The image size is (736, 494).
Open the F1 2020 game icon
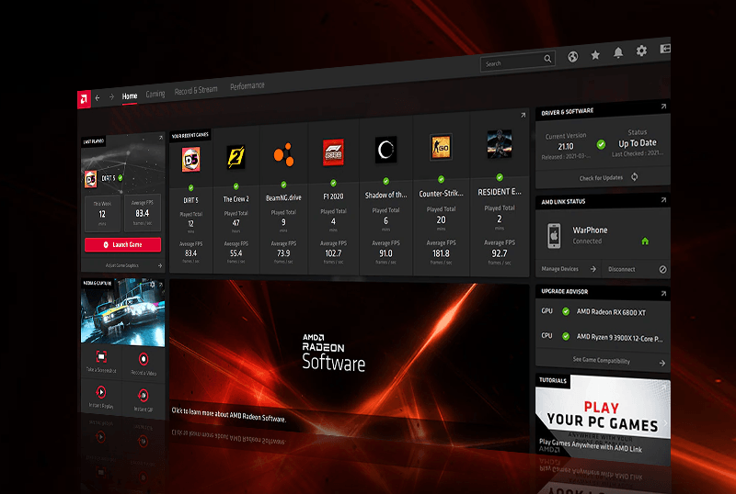(x=333, y=152)
